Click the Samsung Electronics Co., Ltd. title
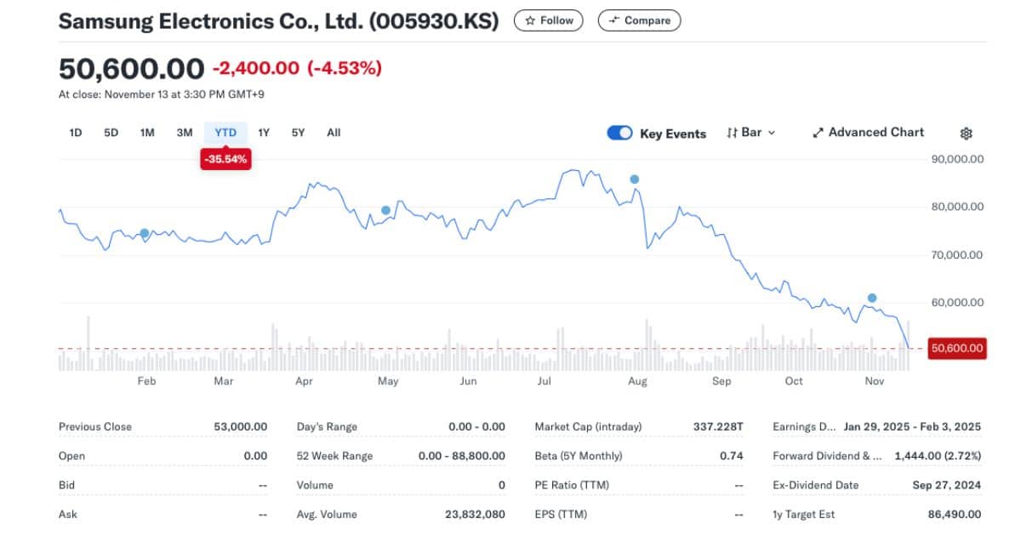This screenshot has width=1021, height=536. [x=278, y=22]
